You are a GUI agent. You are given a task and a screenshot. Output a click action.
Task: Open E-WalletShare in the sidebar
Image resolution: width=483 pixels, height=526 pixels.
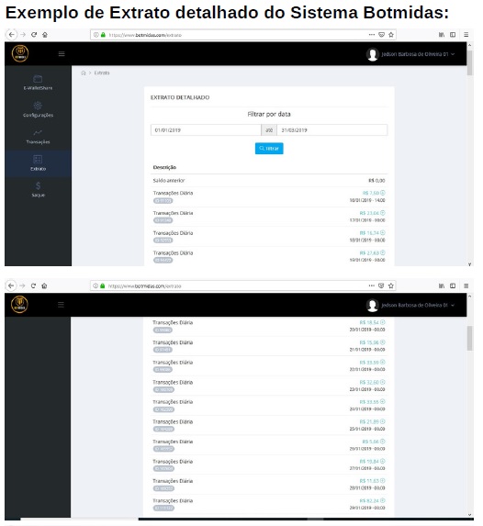(38, 83)
